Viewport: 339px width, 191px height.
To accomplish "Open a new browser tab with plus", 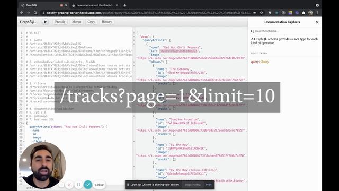I will coord(125,5).
